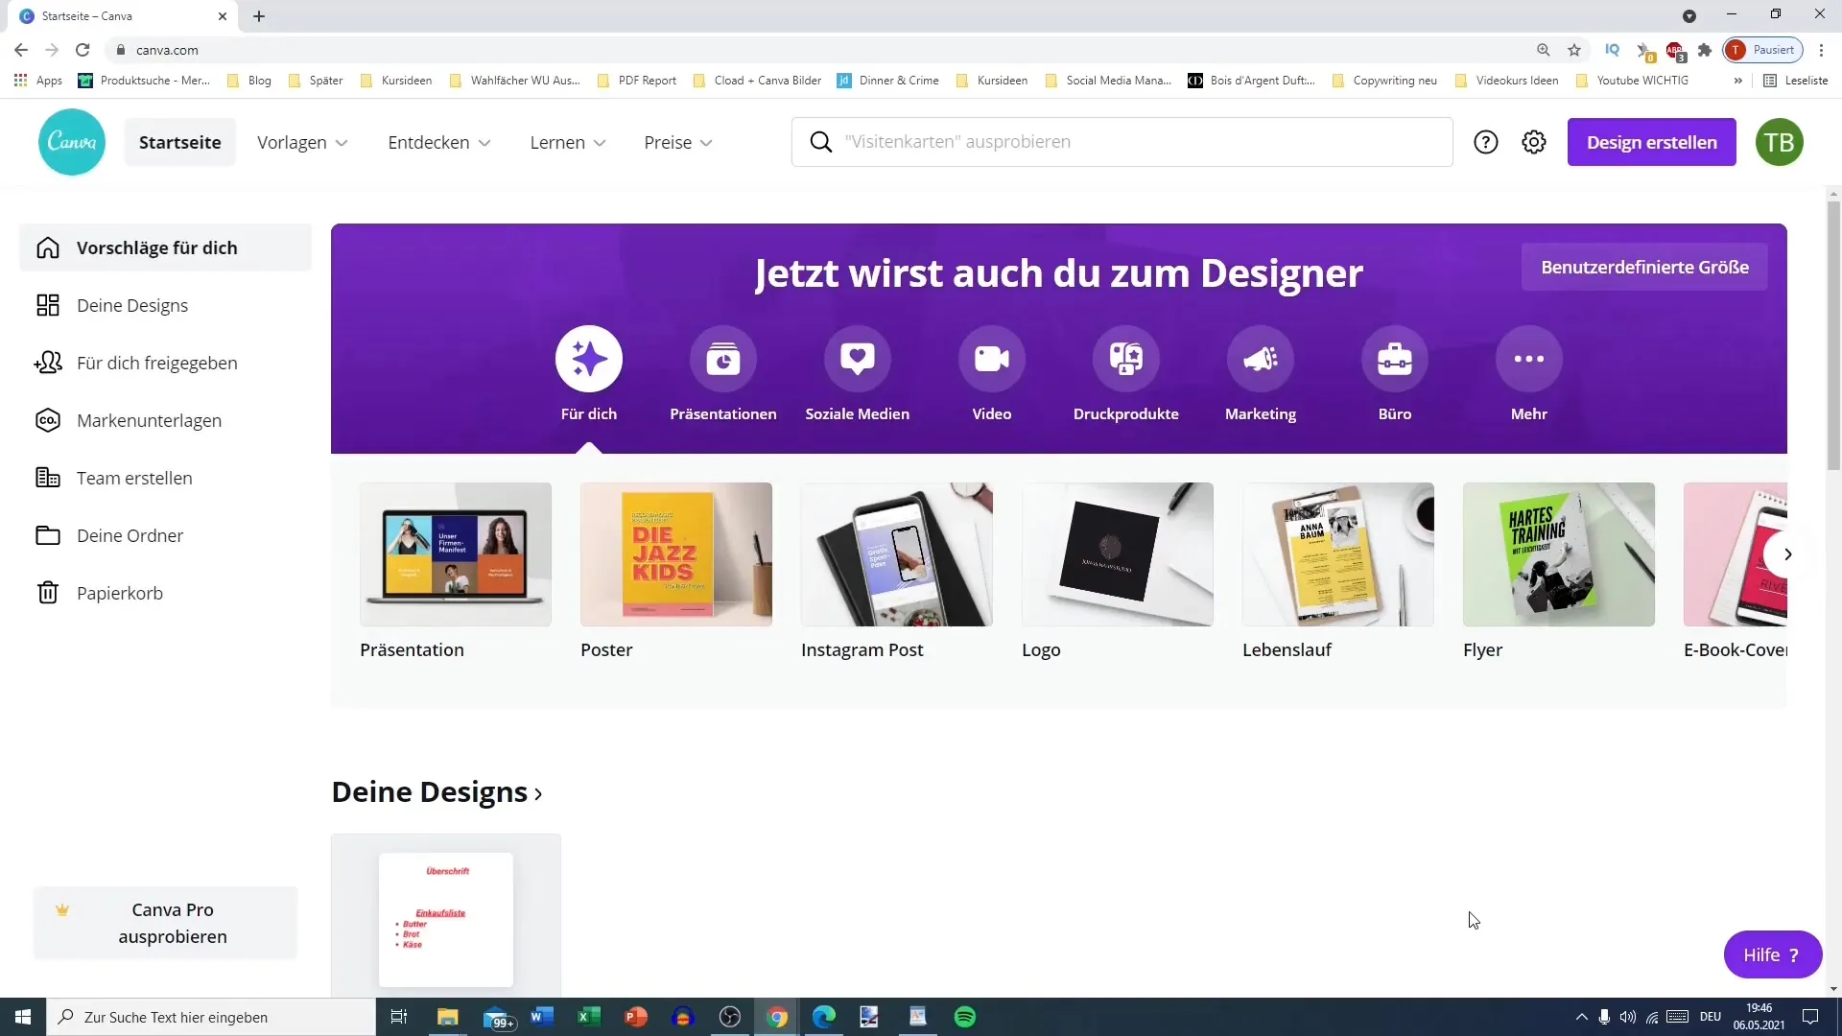The width and height of the screenshot is (1842, 1036).
Task: Open the Lebenslauf design thumbnail
Action: click(x=1338, y=554)
